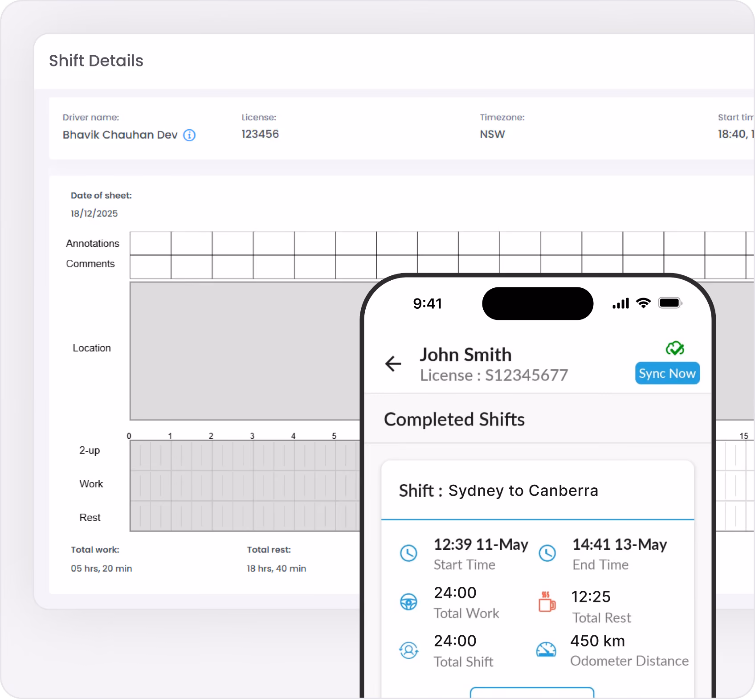Tap start time 12:39 11-May
Viewport: 755px width, 699px height.
pos(481,544)
